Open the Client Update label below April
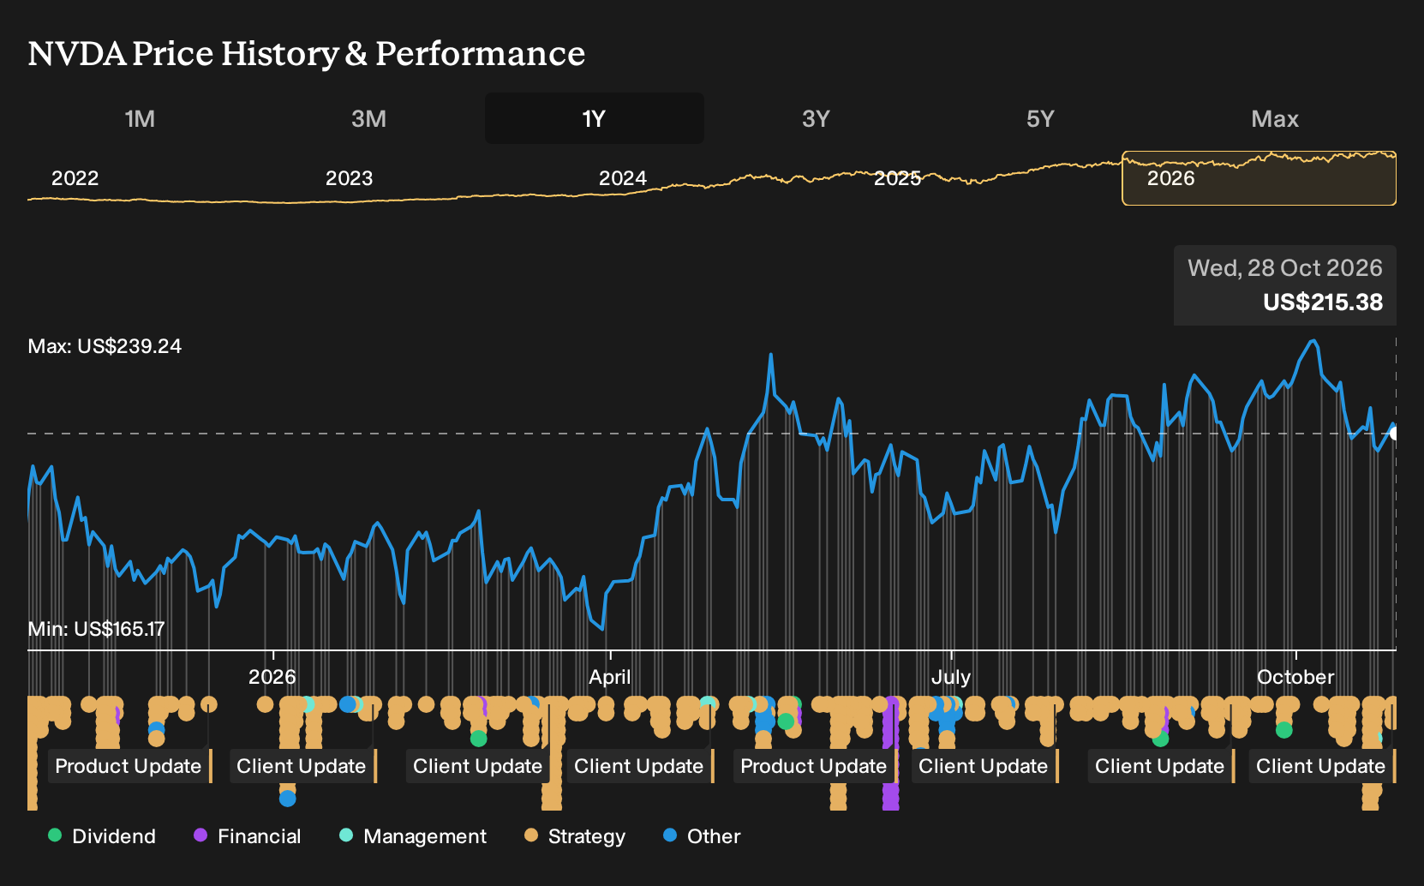 [x=639, y=766]
